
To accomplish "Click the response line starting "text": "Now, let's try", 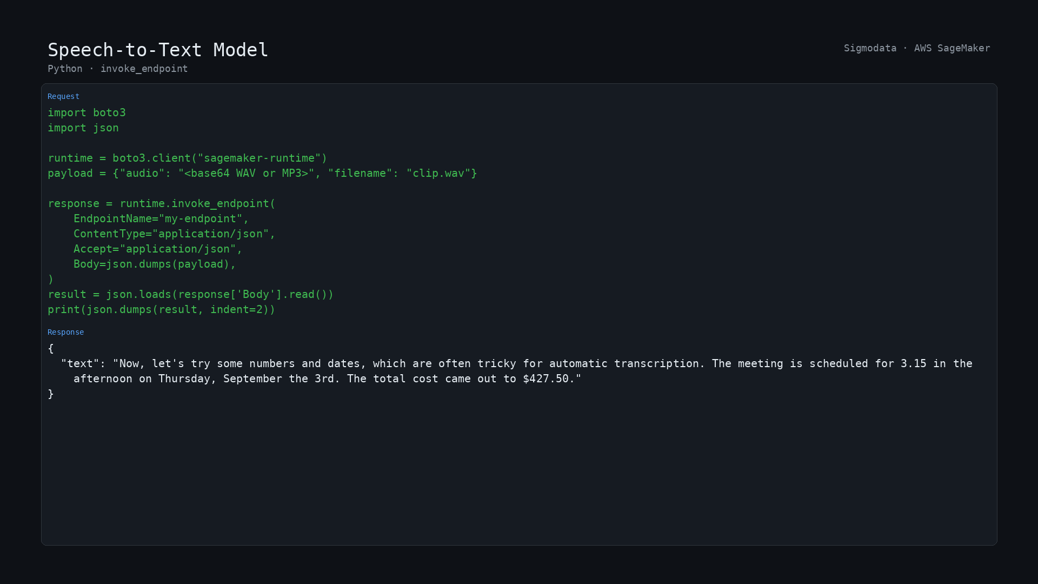I will pos(516,363).
